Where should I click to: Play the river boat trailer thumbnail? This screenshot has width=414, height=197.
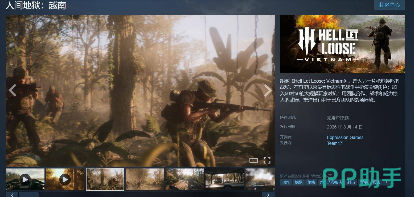pos(25,179)
